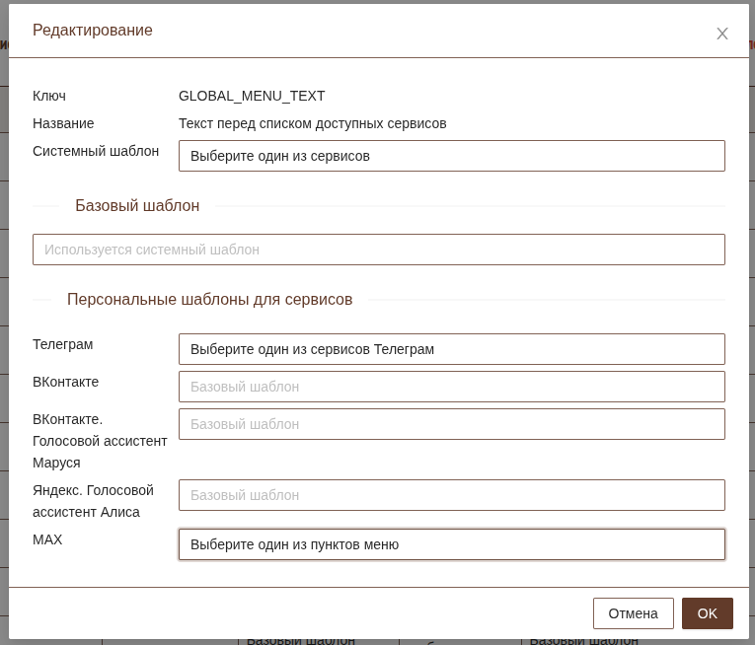Click the Базовый шаблон section heading
The image size is (755, 645).
pos(137,205)
